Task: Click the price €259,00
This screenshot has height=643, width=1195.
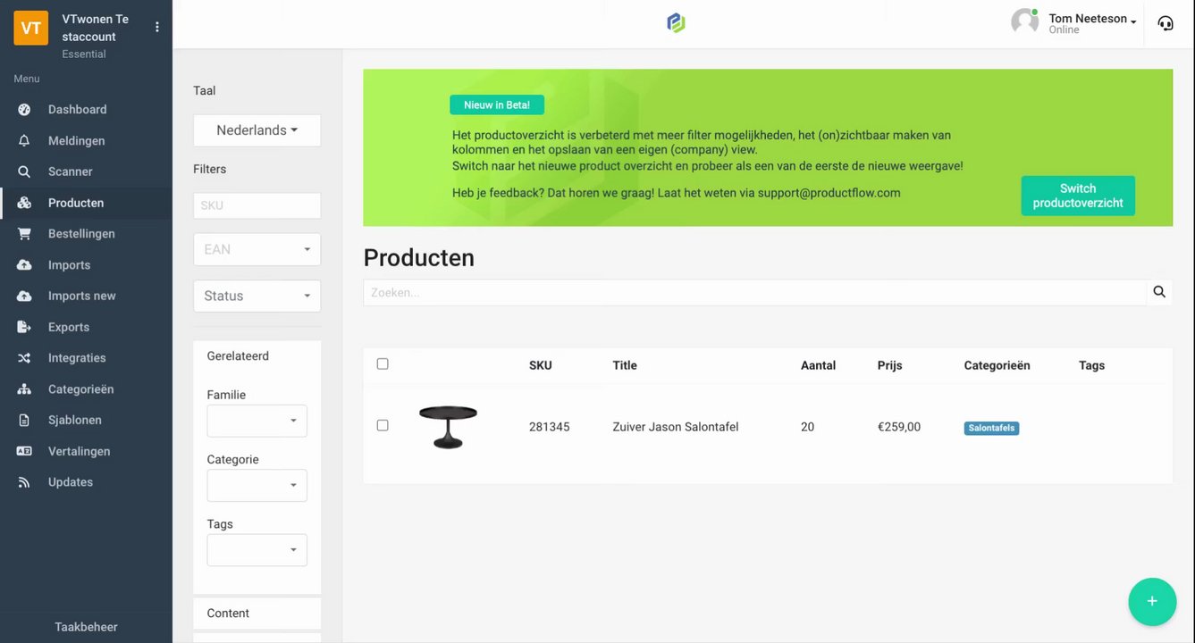Action: pos(899,427)
